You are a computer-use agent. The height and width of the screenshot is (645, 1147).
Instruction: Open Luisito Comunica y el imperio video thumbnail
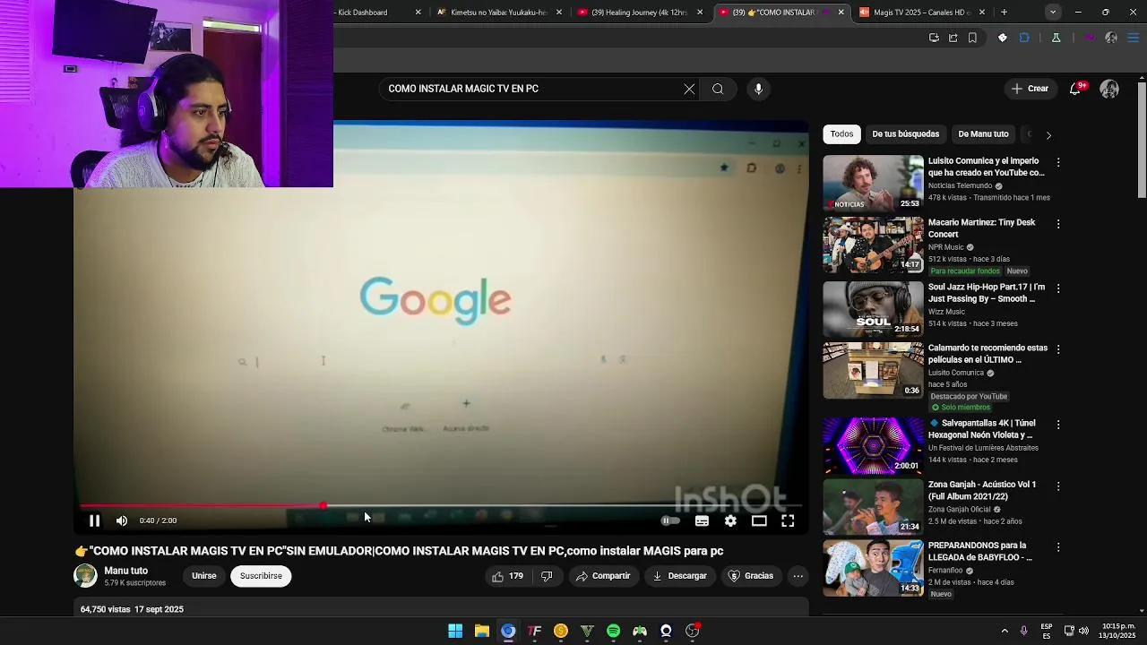pos(873,183)
